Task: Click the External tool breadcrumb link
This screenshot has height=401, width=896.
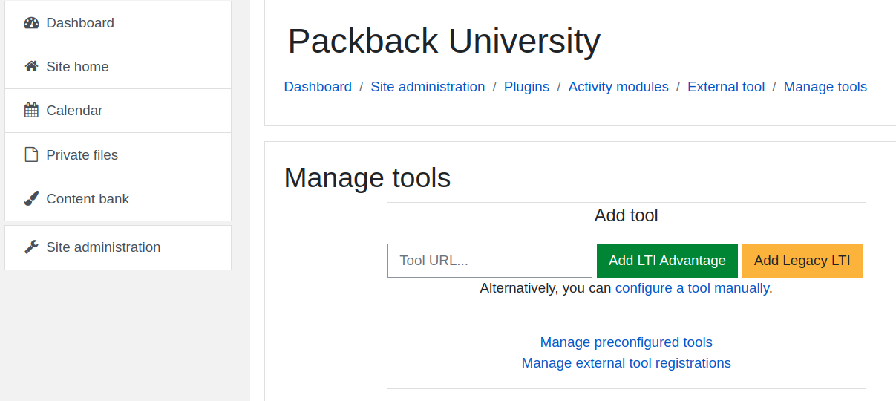Action: click(726, 87)
